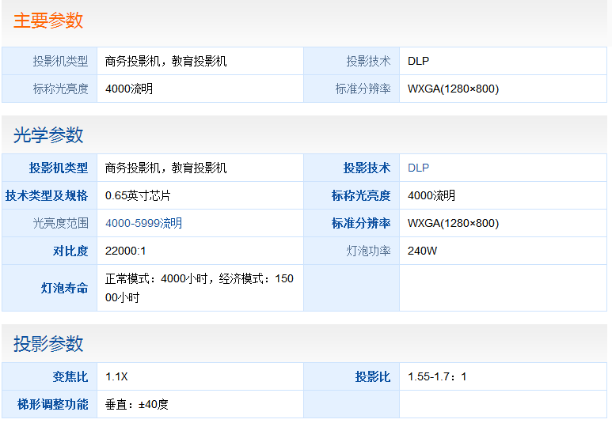Open the 技术类型及规格 label link
Screen dimensions: 612x427
[x=47, y=195]
